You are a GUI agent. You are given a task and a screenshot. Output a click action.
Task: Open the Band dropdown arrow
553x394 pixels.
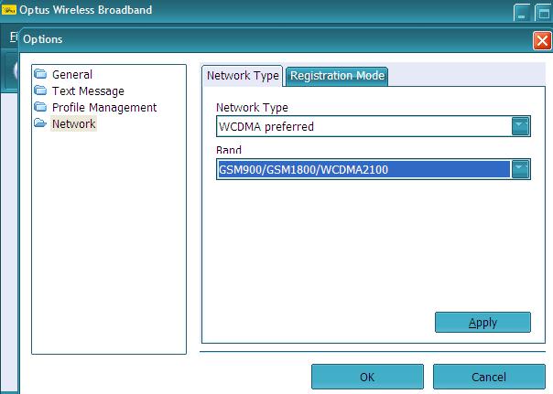coord(521,169)
